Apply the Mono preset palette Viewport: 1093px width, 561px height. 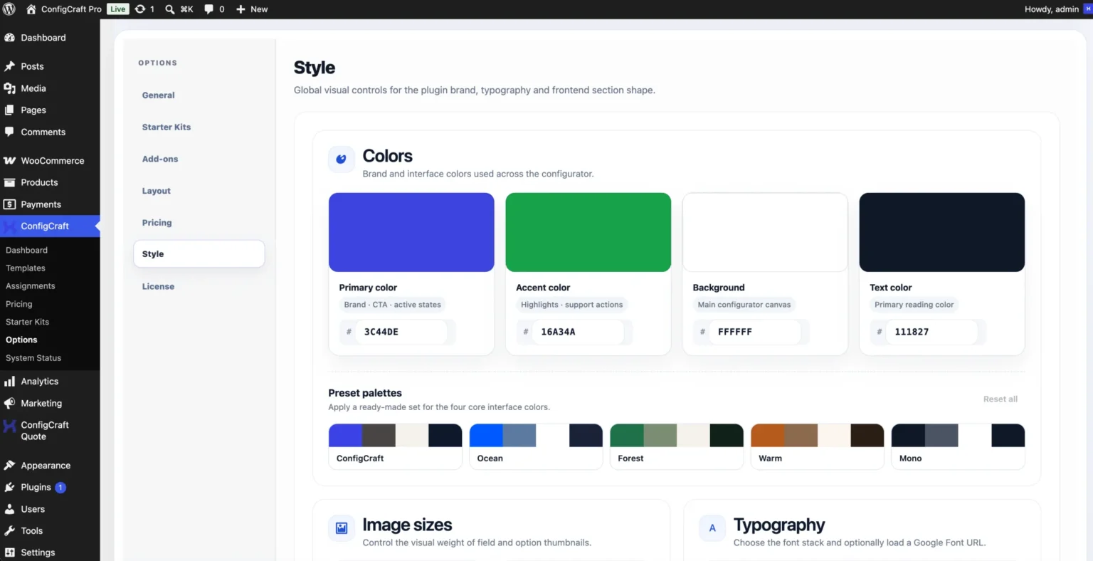click(958, 446)
